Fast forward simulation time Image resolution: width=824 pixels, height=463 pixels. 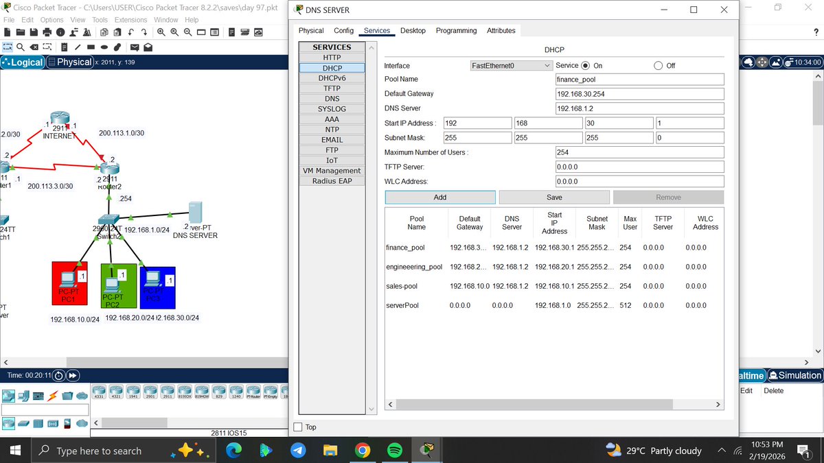coord(72,376)
